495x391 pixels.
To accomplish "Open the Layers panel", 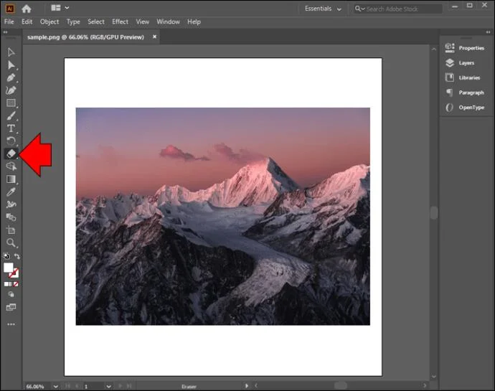I will [460, 63].
